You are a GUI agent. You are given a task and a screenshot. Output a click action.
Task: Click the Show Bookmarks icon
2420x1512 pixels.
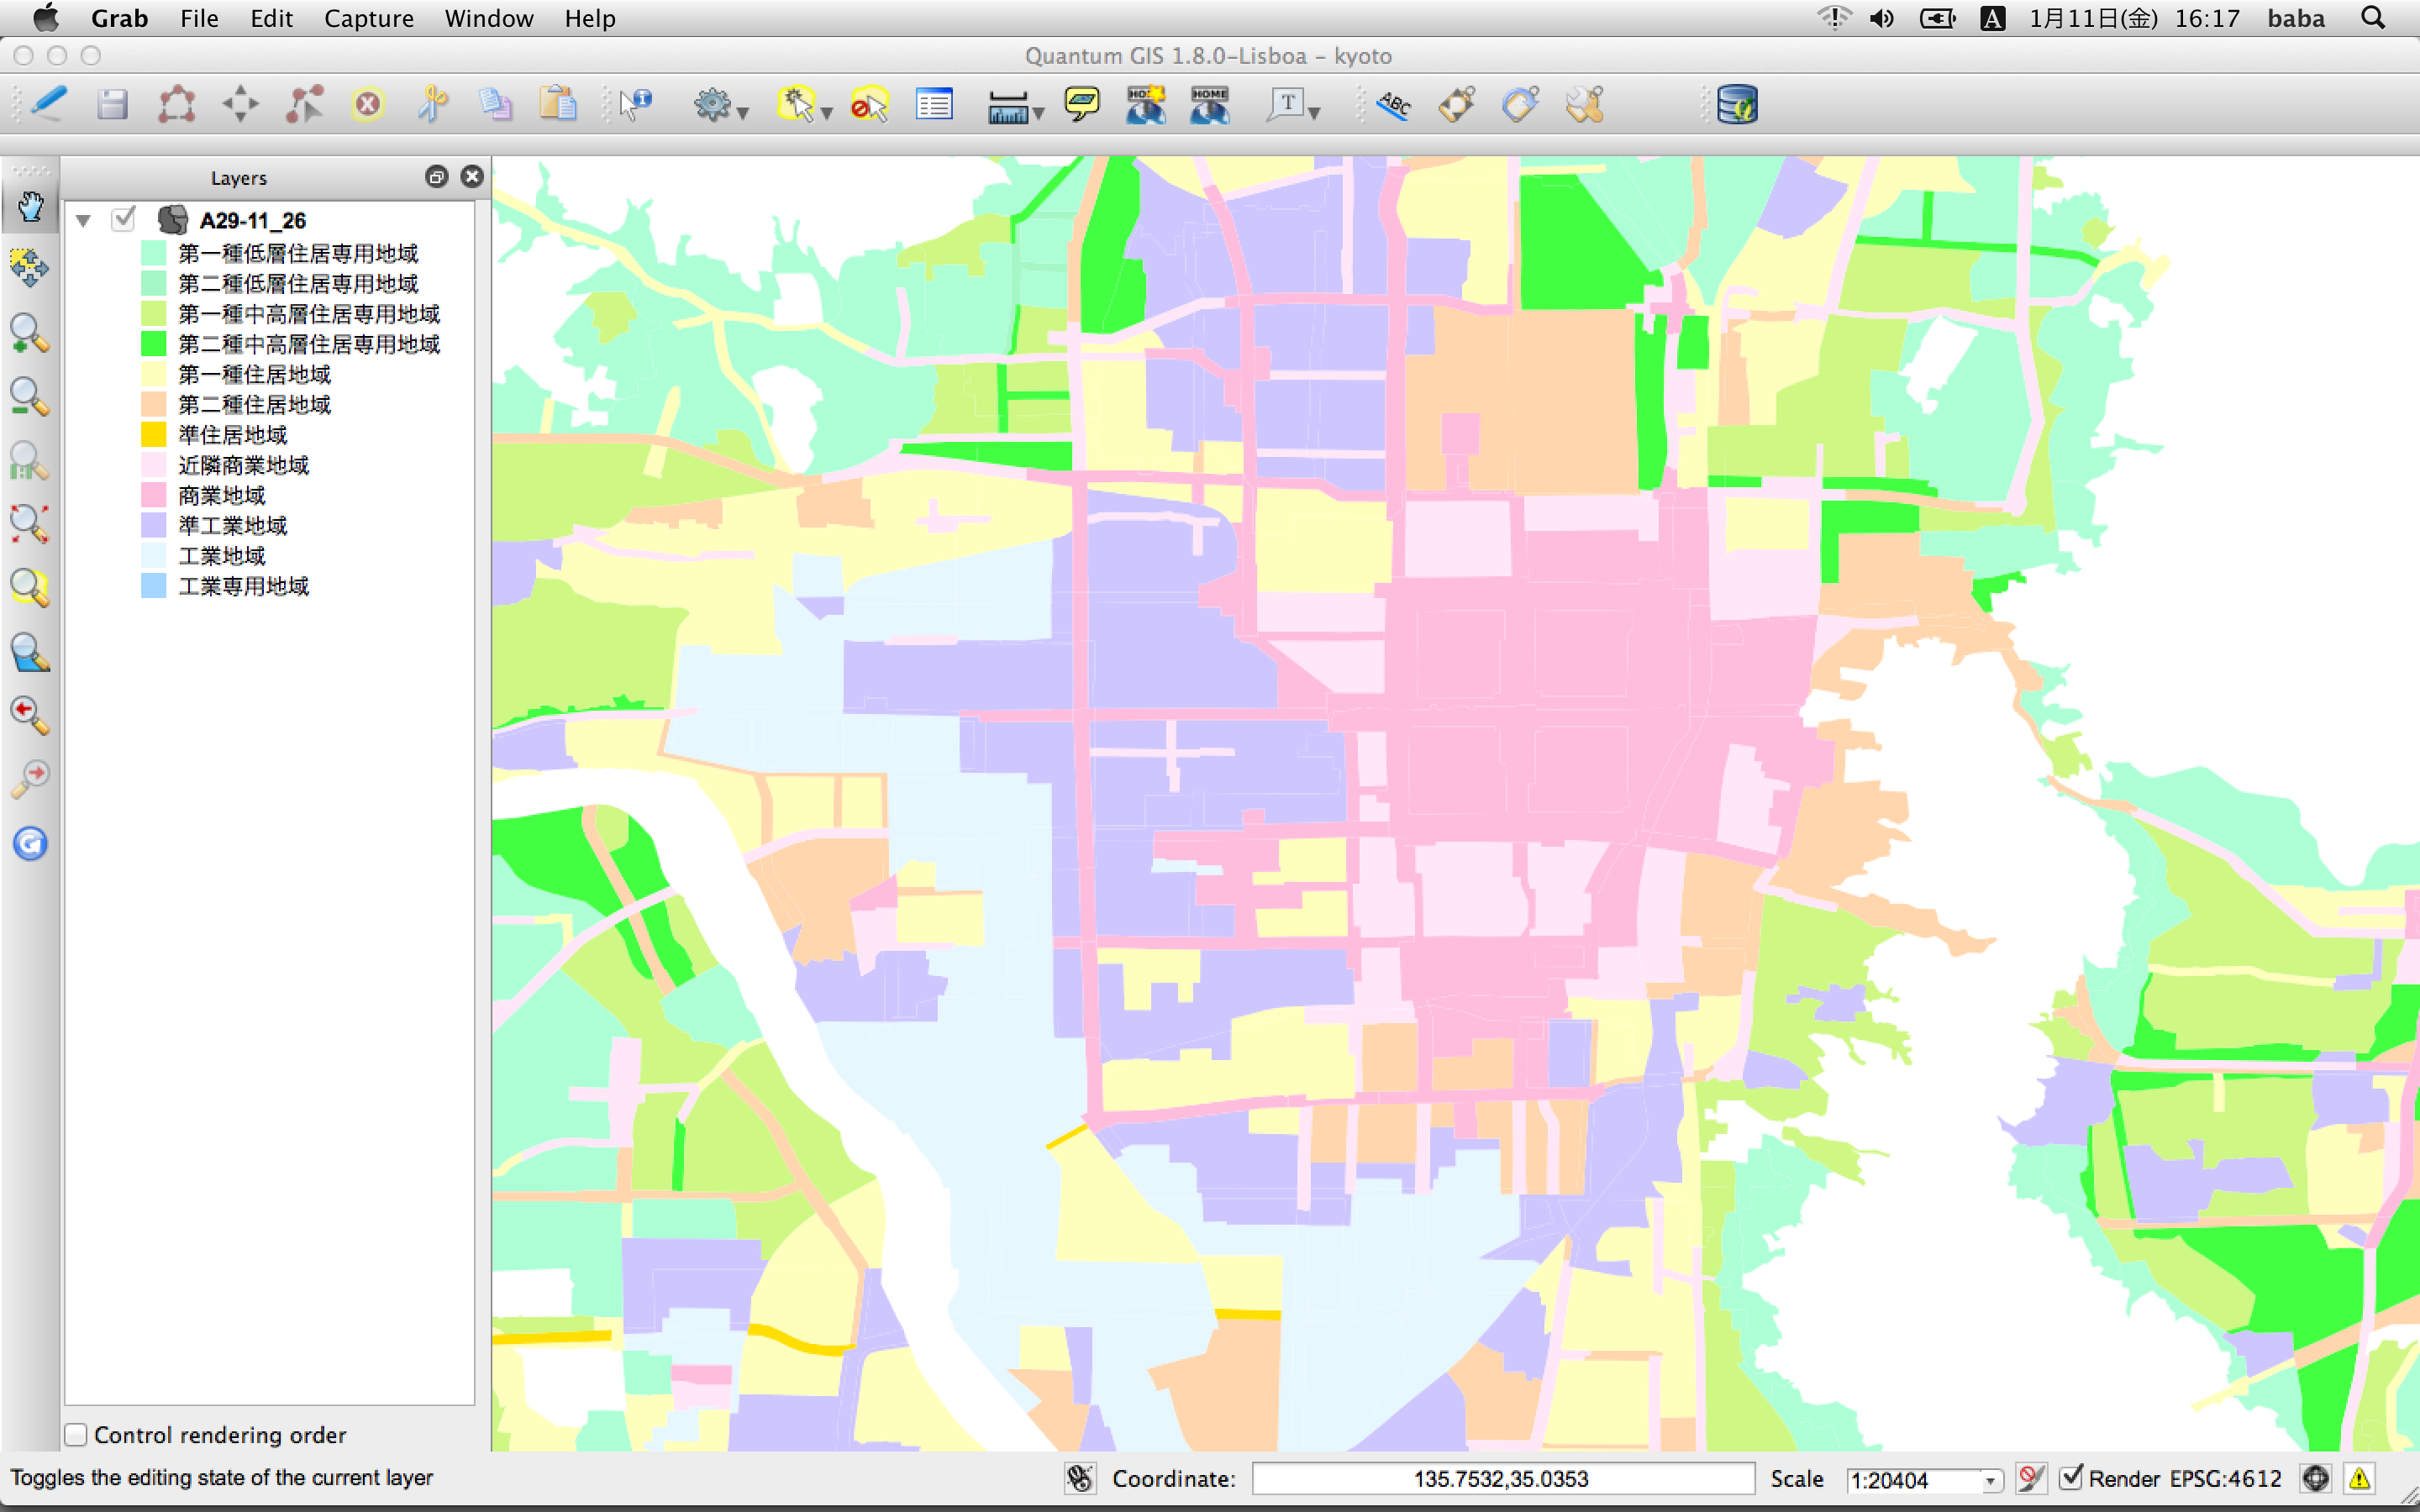(x=1210, y=104)
